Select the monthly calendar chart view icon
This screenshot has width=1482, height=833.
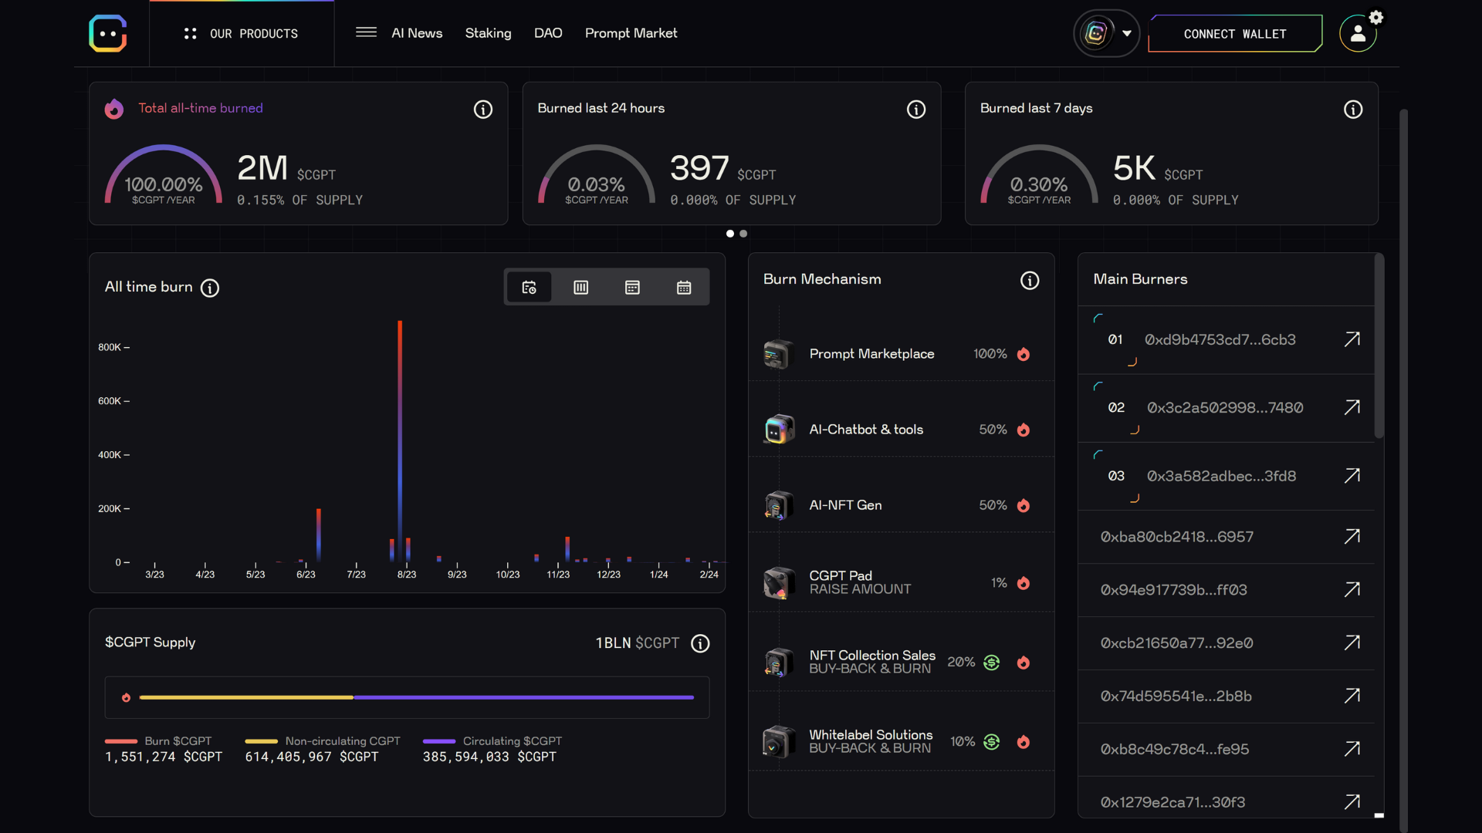[x=684, y=287]
